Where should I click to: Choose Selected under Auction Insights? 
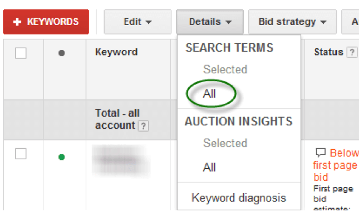point(225,143)
